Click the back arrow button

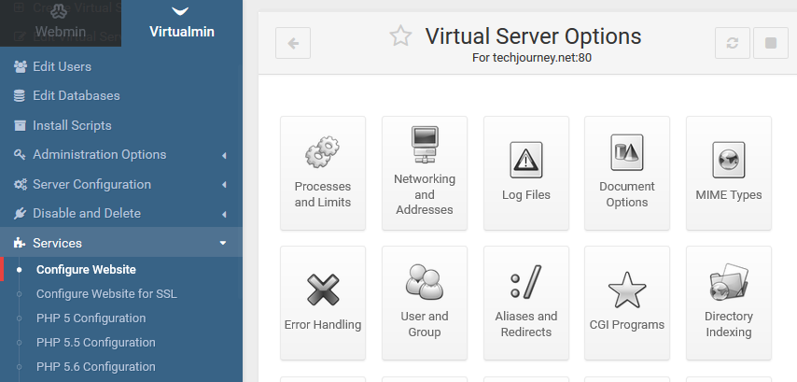293,43
